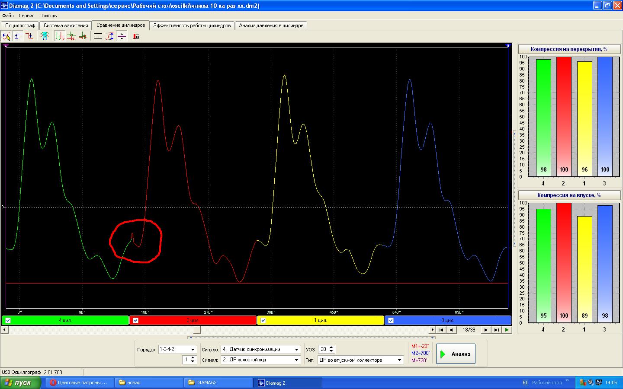Screen dimensions: 623x389
Task: Toggle the horizontal dashed grid lines icon
Action: [x=98, y=36]
